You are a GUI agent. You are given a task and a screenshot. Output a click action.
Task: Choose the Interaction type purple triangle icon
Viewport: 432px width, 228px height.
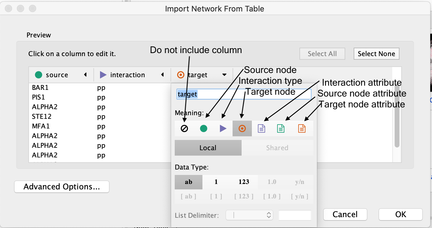[223, 129]
